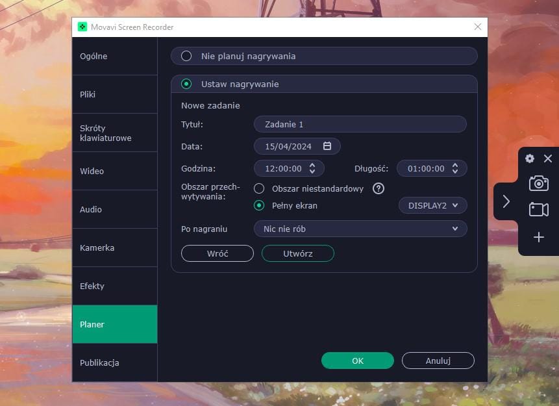Click the video recording camcorder icon
The width and height of the screenshot is (559, 406).
click(x=538, y=209)
